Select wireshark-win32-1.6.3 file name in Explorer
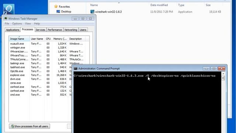This screenshot has width=236, height=133. [x=108, y=11]
